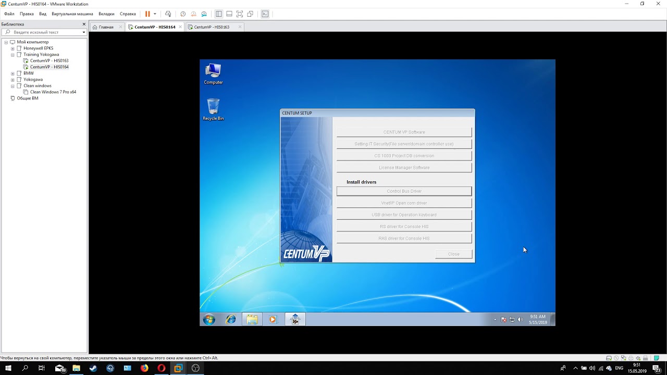The width and height of the screenshot is (667, 375).
Task: Open the Opera icon on host taskbar
Action: pos(162,368)
